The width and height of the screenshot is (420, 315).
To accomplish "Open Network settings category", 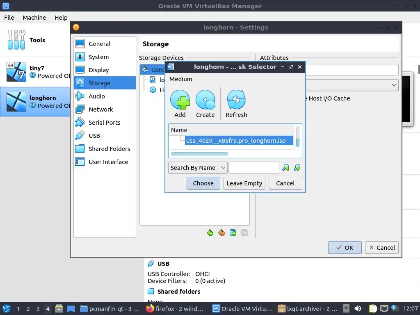I will coord(105,109).
